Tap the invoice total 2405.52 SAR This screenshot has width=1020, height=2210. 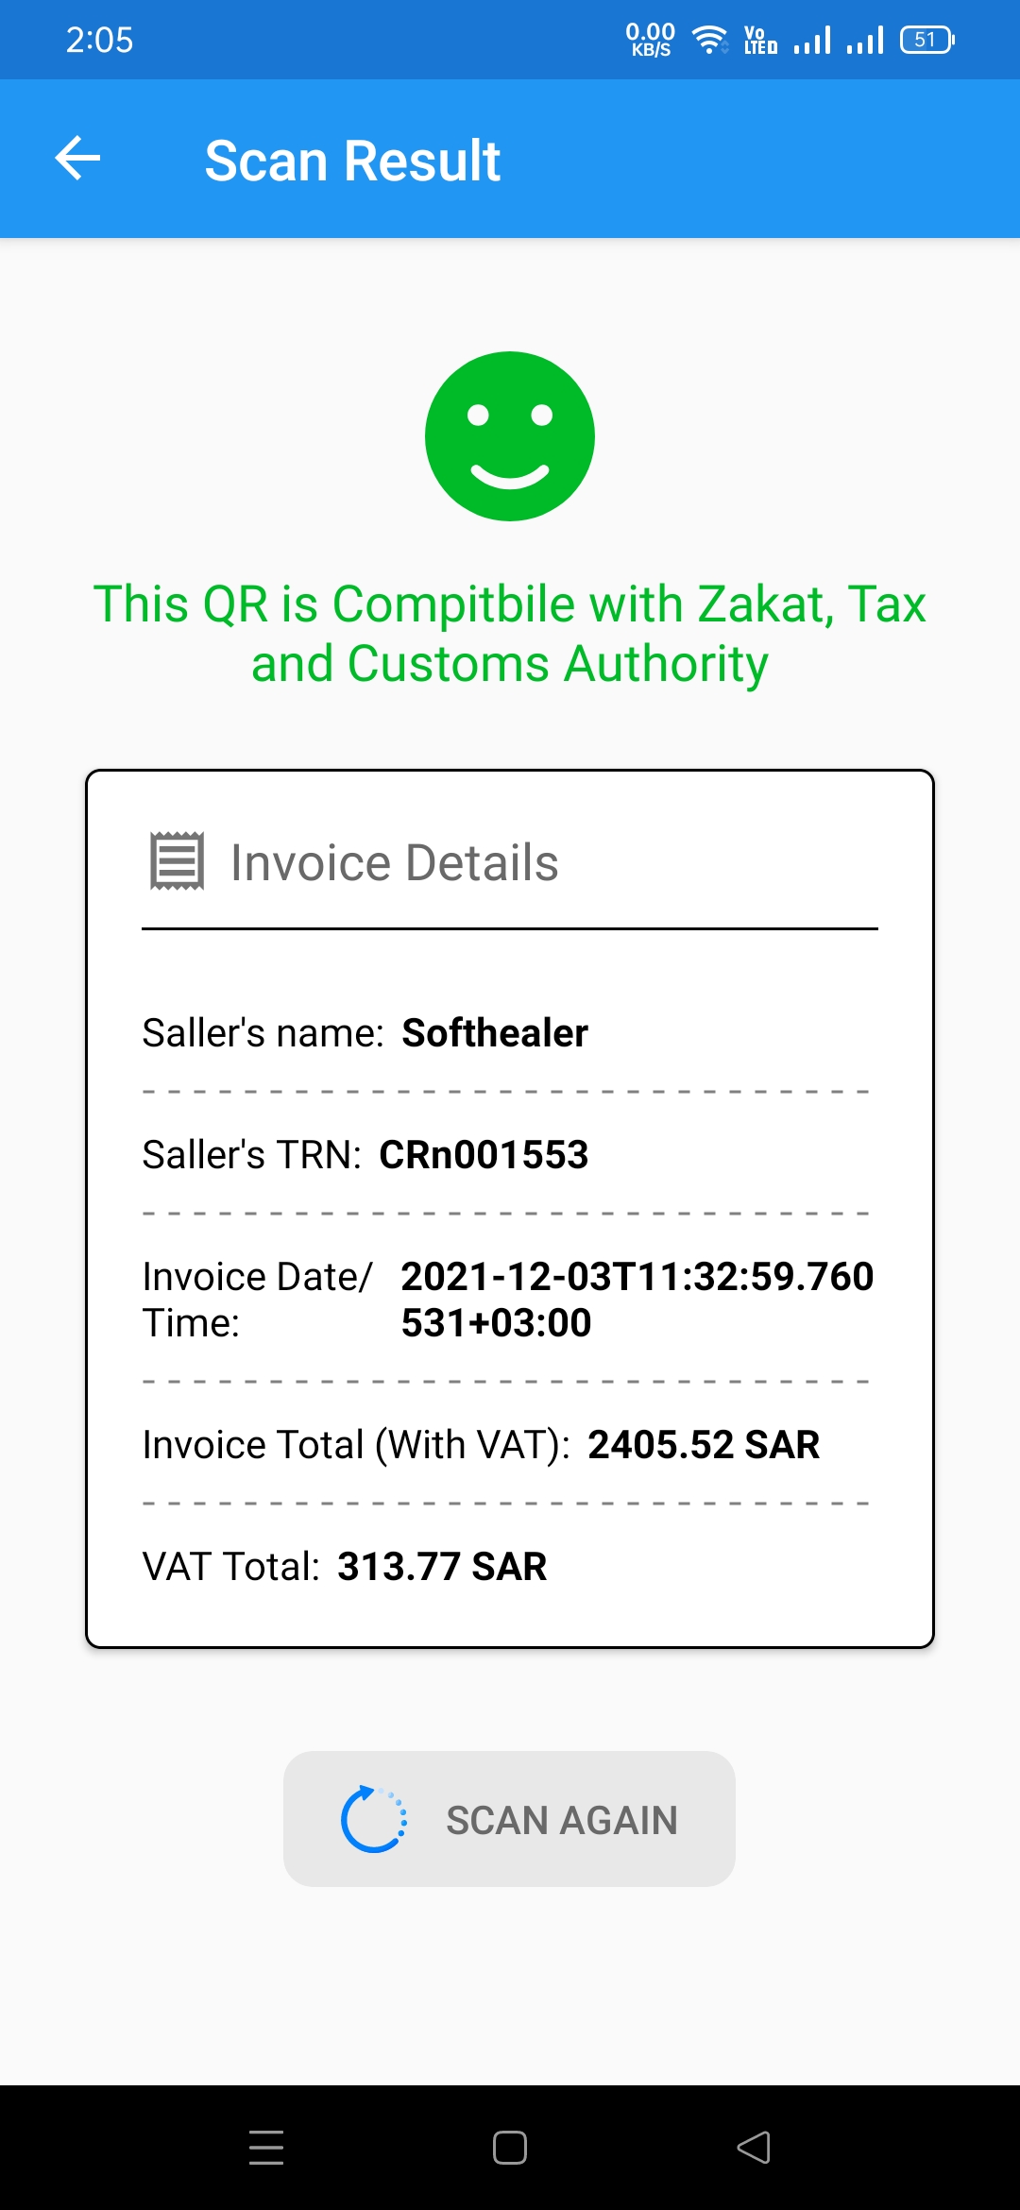704,1444
